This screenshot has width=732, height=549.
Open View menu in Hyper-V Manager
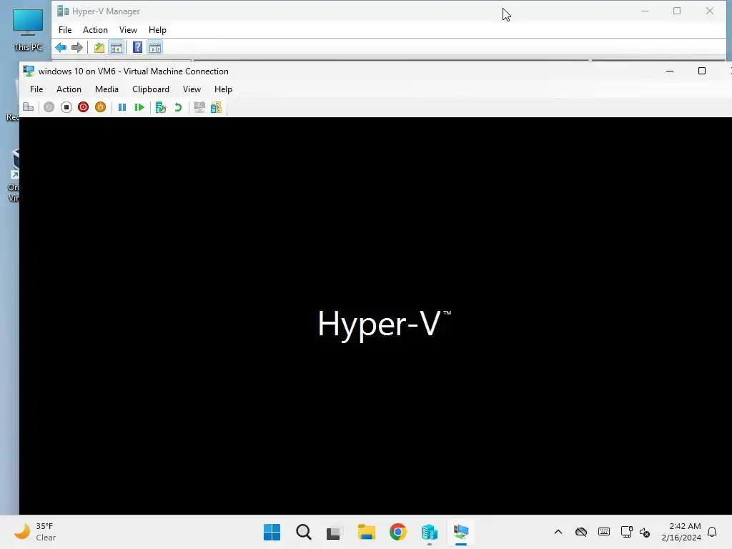coord(128,30)
